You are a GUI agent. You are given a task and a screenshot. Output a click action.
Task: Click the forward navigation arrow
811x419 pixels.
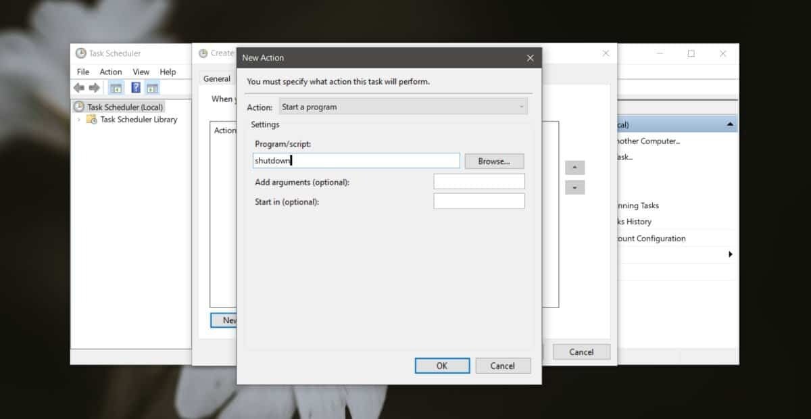(x=94, y=87)
